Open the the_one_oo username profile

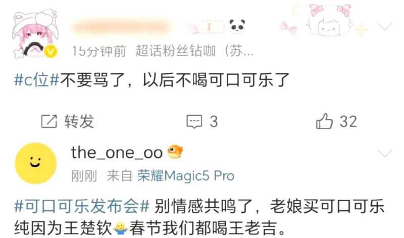pos(117,153)
